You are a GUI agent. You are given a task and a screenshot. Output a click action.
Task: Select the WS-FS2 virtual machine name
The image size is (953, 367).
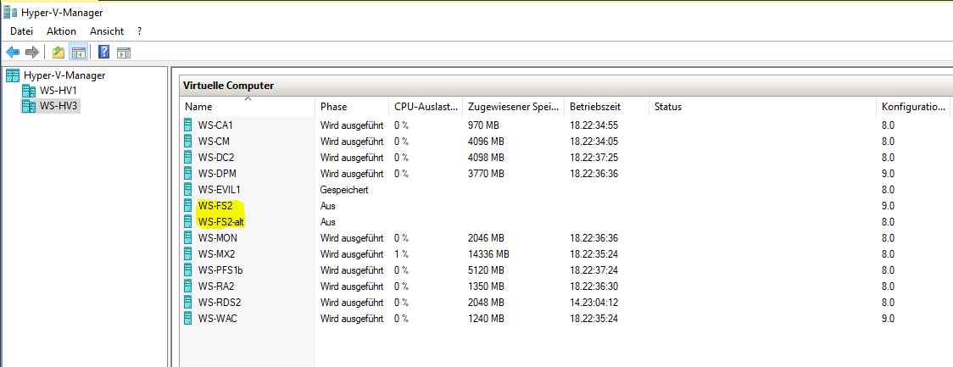click(x=215, y=205)
